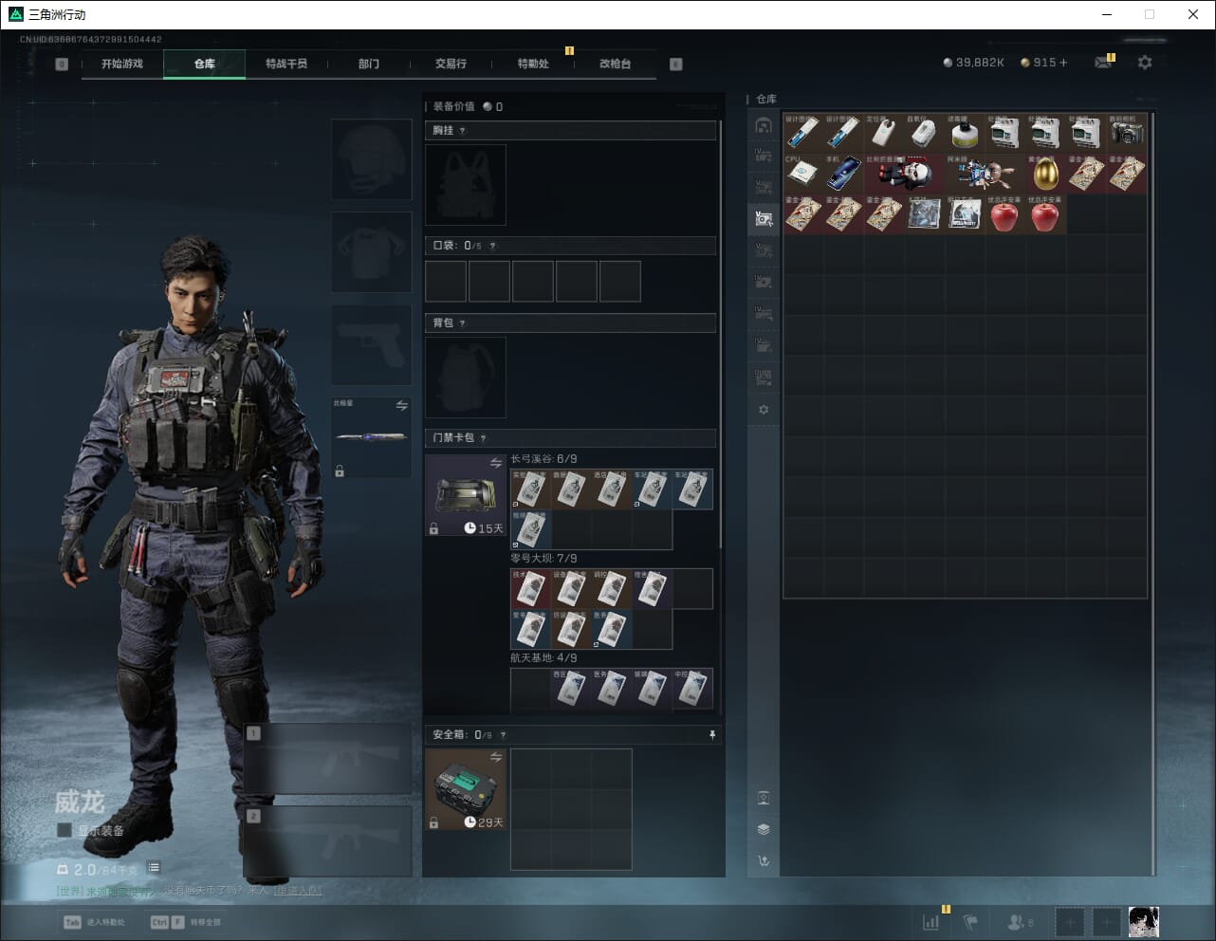Toggle the 显示装备 checkbox
Image resolution: width=1216 pixels, height=941 pixels.
coord(64,830)
